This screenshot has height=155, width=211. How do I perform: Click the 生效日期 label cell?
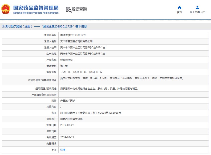click(x=30, y=131)
